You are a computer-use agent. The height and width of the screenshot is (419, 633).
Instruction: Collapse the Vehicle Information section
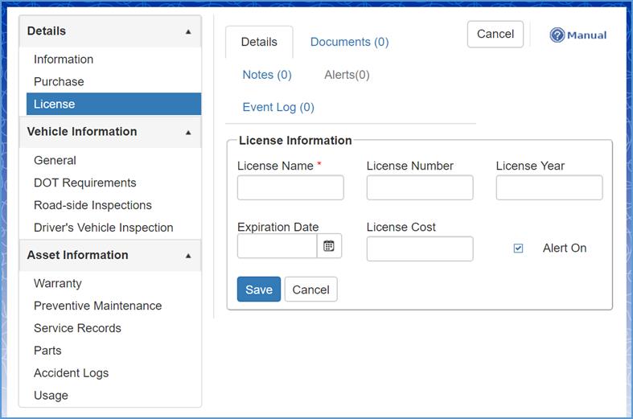point(188,133)
